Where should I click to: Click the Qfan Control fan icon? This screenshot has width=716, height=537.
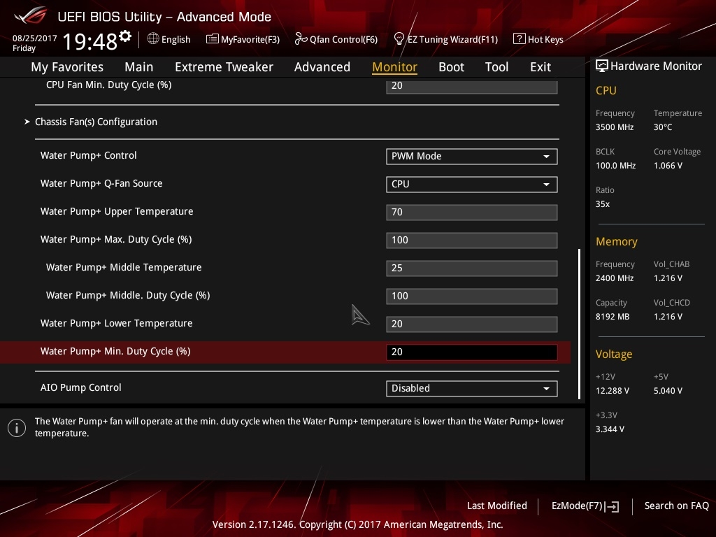(301, 39)
